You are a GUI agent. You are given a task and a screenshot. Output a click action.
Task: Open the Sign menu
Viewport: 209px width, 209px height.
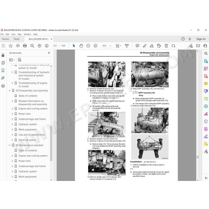(x=19, y=34)
